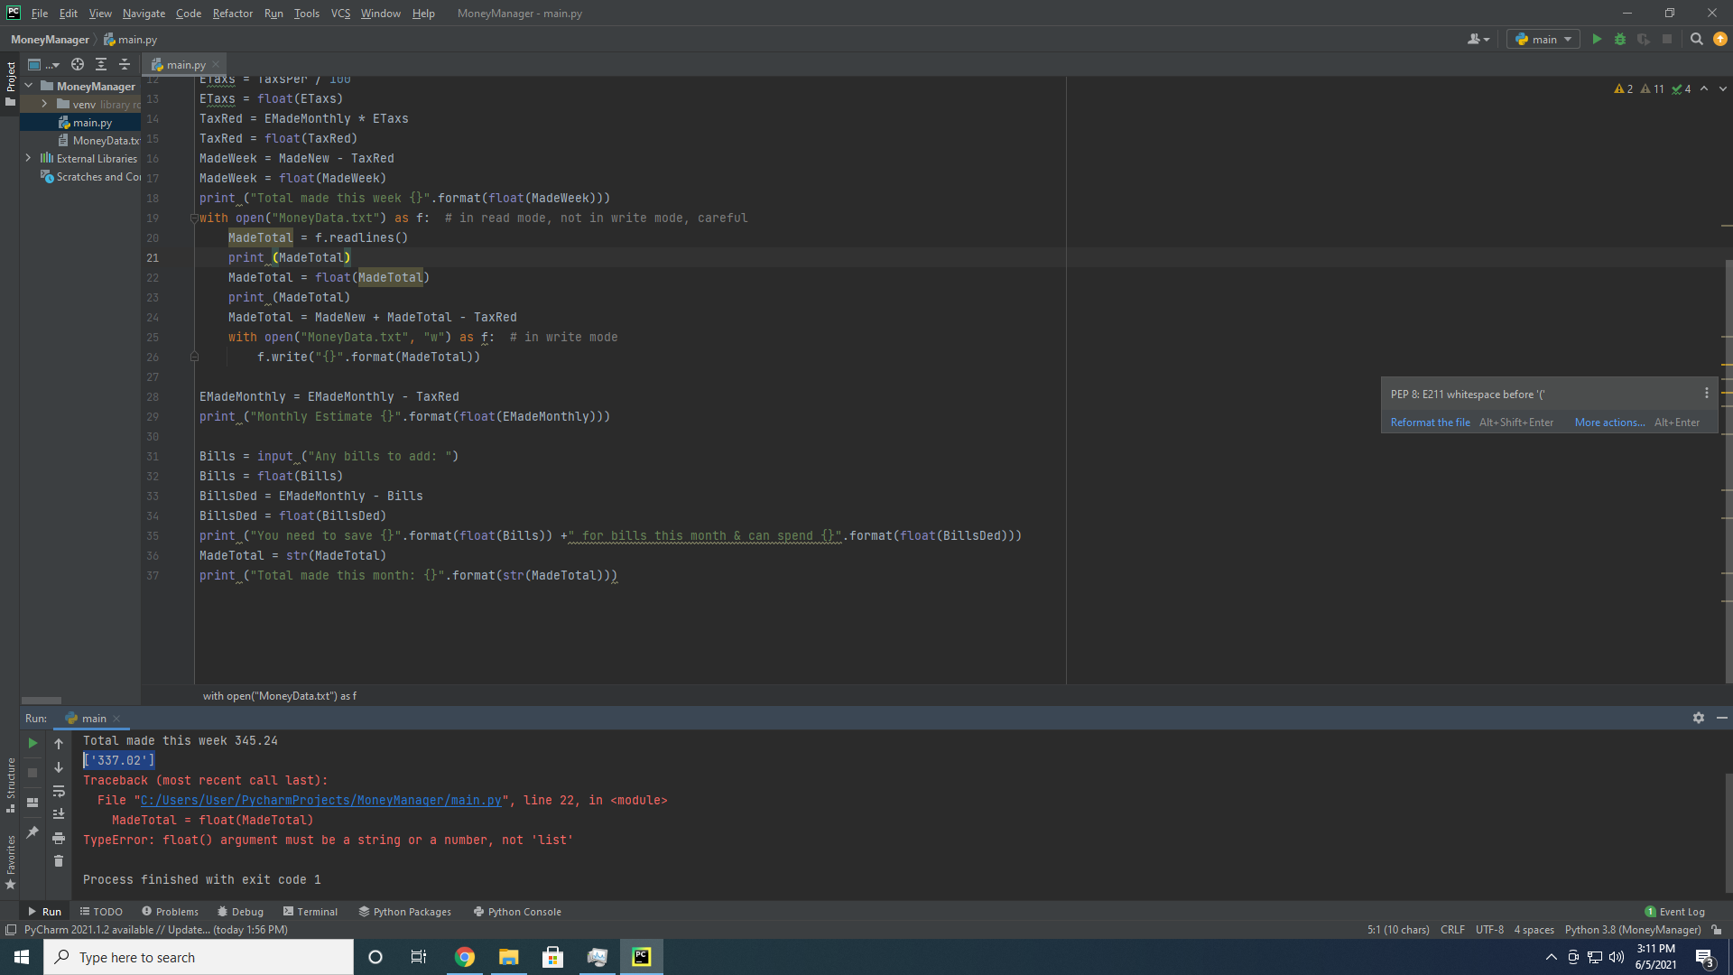
Task: Click the Rerun button in the Run panel
Action: click(x=32, y=743)
